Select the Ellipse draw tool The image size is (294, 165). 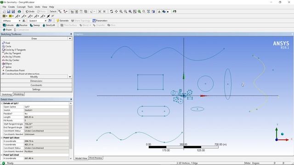pos(7,64)
